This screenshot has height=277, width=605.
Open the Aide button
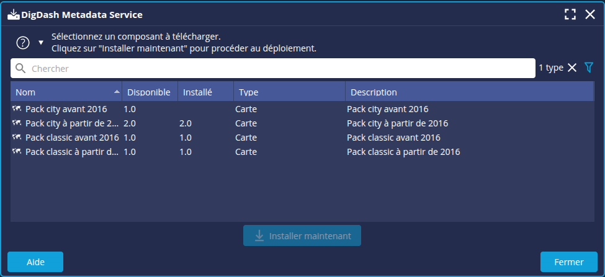(35, 262)
